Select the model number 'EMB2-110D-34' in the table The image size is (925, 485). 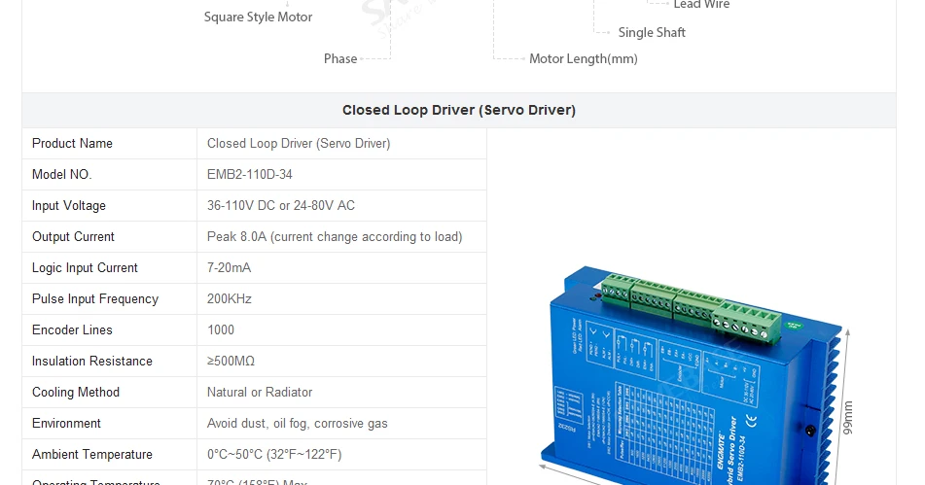click(250, 174)
